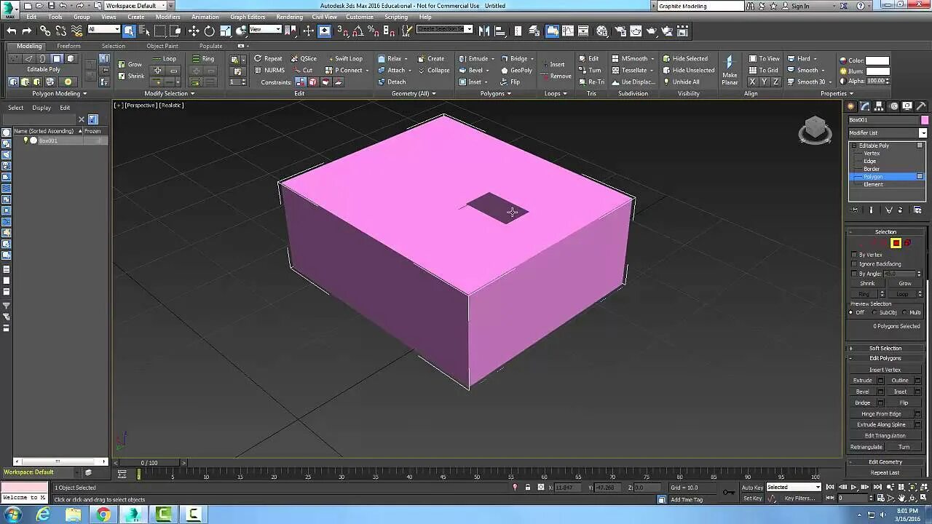This screenshot has height=524, width=932.
Task: Click the Undo arrow in main toolbar
Action: [x=11, y=31]
